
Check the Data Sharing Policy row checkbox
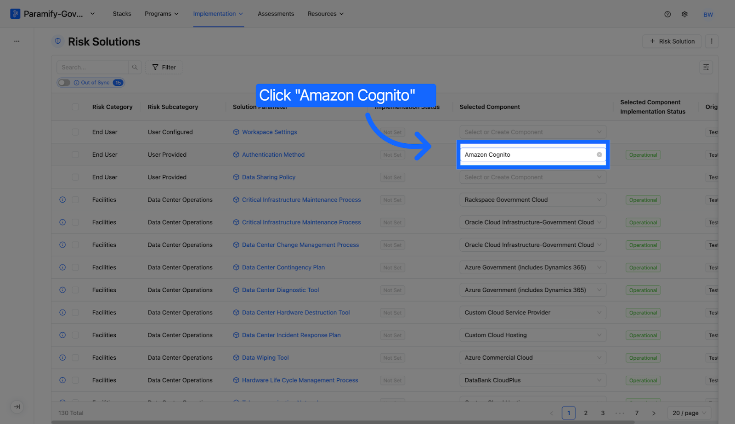click(x=75, y=177)
